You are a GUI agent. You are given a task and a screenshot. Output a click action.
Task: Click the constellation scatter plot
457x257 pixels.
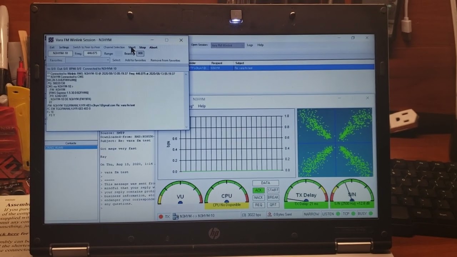click(x=335, y=142)
